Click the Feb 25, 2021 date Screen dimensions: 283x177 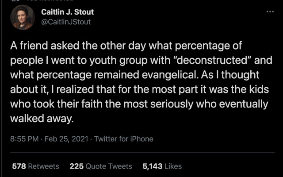point(67,139)
